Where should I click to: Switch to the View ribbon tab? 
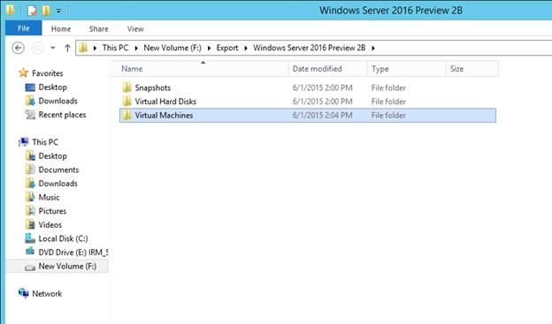[x=135, y=29]
